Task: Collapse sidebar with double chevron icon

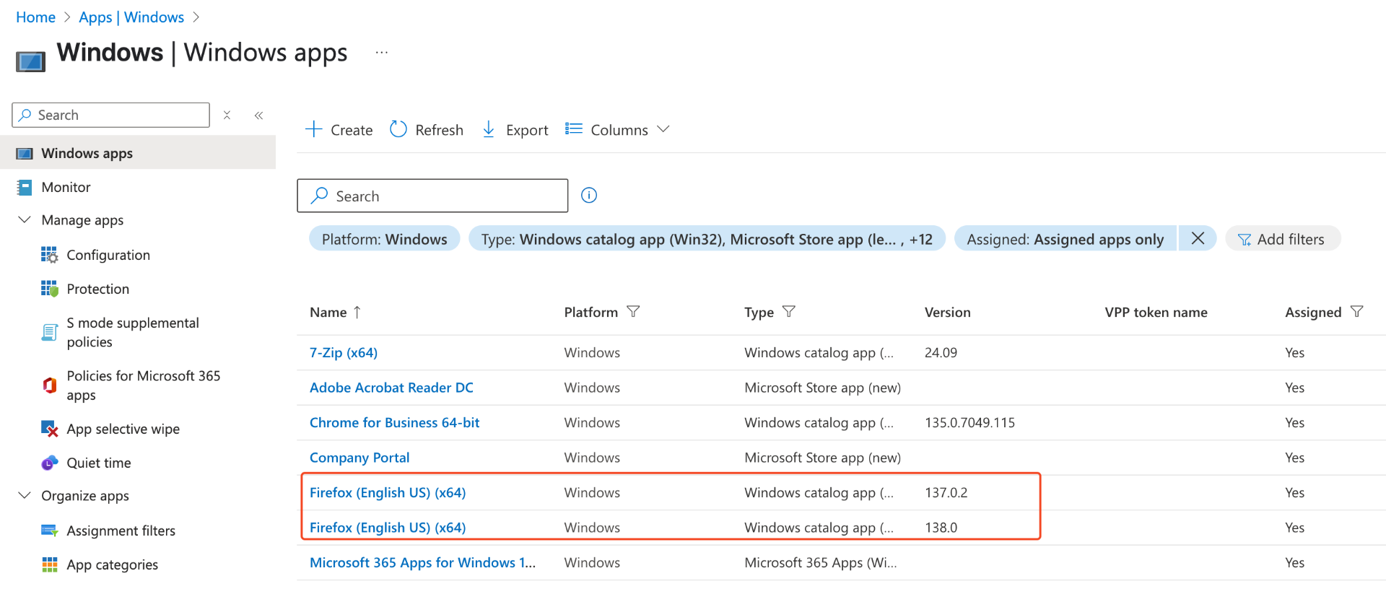Action: coord(258,115)
